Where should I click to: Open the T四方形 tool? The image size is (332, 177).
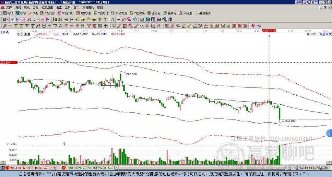click(x=101, y=13)
